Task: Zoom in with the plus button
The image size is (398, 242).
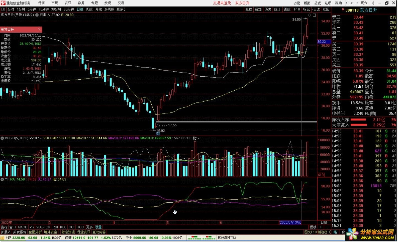Action: click(321, 227)
